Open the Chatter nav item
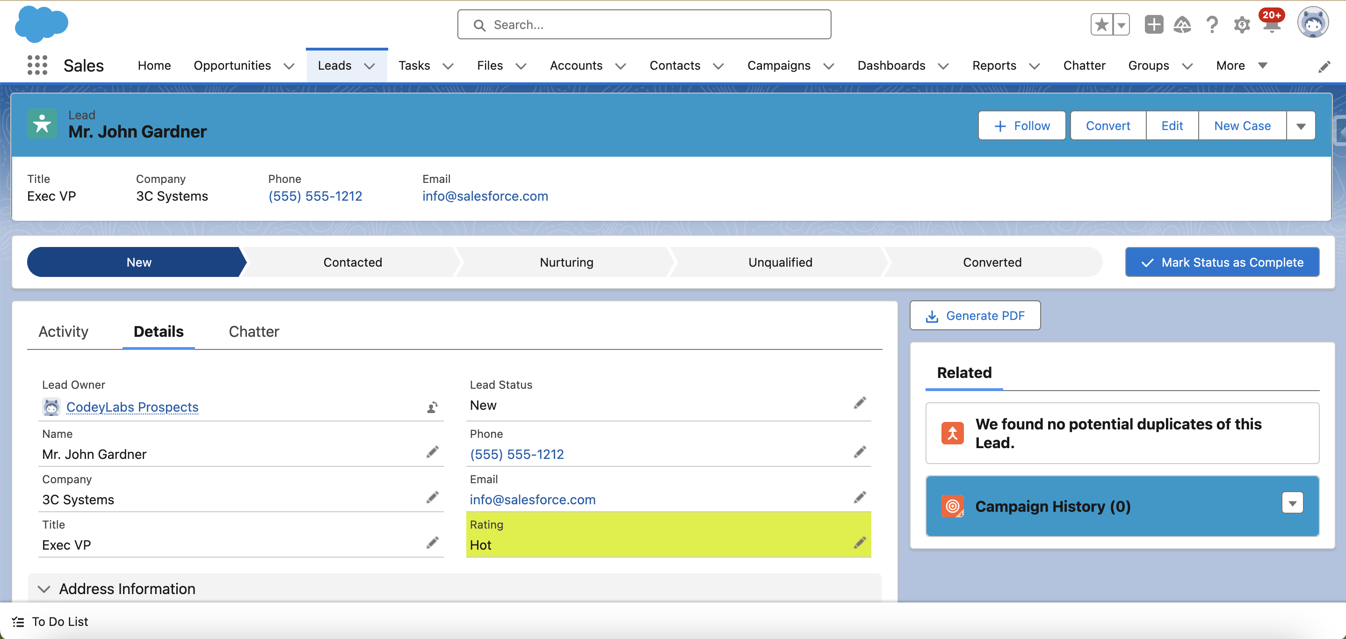The width and height of the screenshot is (1346, 639). [x=1084, y=65]
